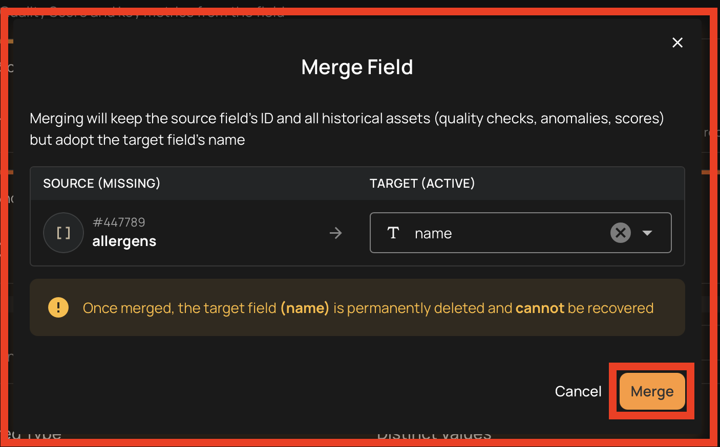720x447 pixels.
Task: Select the #447789 field identifier
Action: pos(118,222)
